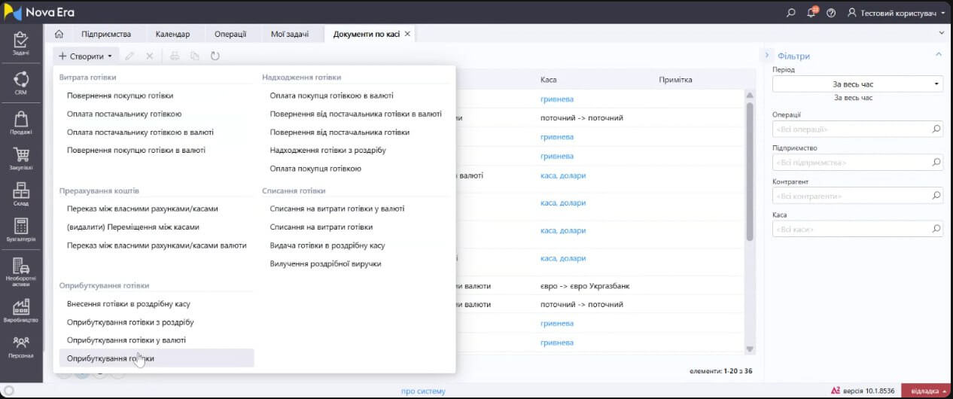Open the CRM sidebar section
The height and width of the screenshot is (399, 953).
click(x=21, y=83)
